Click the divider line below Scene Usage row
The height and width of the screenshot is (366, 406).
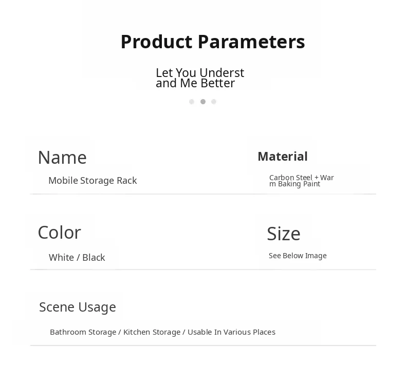(203, 345)
